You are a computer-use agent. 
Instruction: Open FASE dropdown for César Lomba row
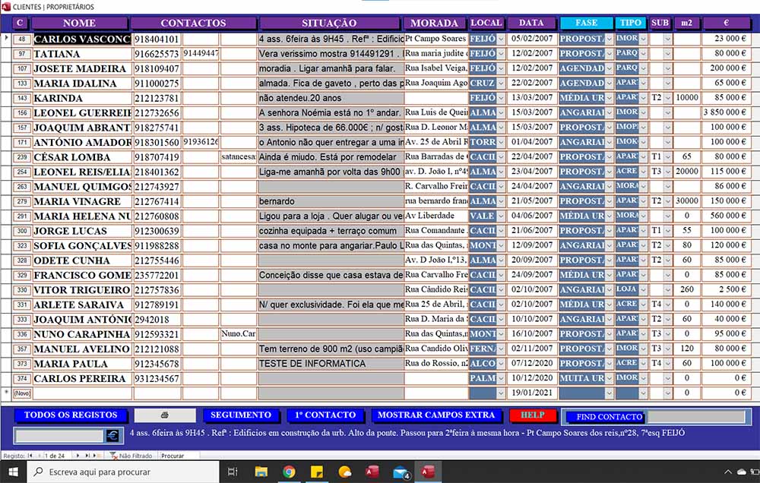(610, 157)
